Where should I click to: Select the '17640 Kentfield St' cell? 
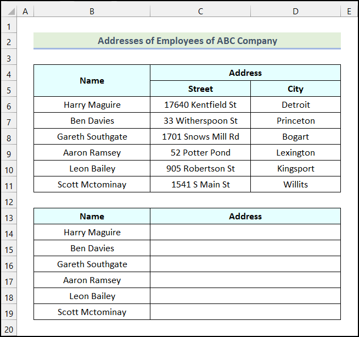coord(200,104)
